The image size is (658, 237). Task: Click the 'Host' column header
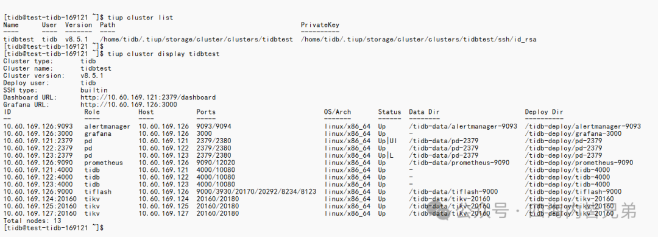tap(146, 112)
